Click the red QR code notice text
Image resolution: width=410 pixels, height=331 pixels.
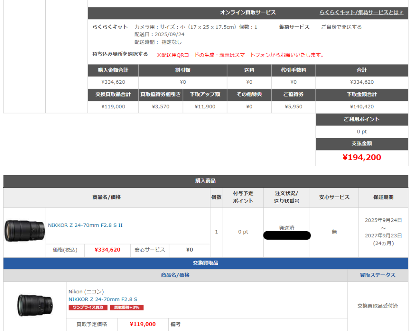pyautogui.click(x=240, y=55)
